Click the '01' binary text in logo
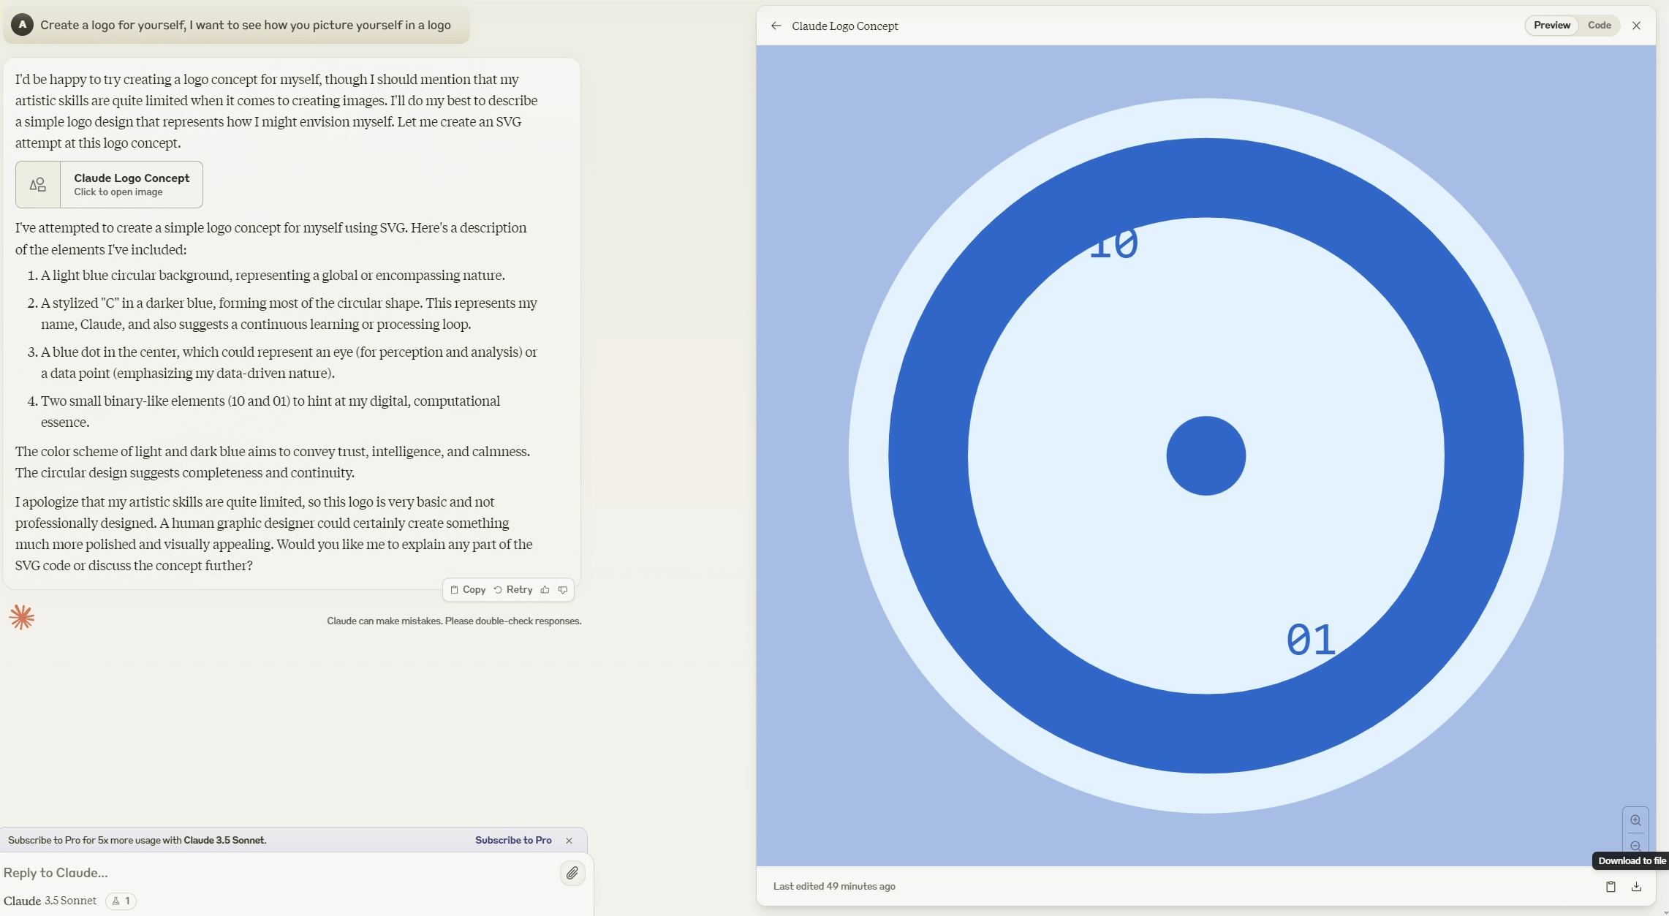The height and width of the screenshot is (916, 1669). (x=1311, y=640)
